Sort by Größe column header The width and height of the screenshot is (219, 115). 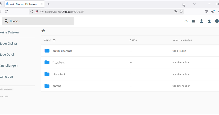click(x=133, y=40)
